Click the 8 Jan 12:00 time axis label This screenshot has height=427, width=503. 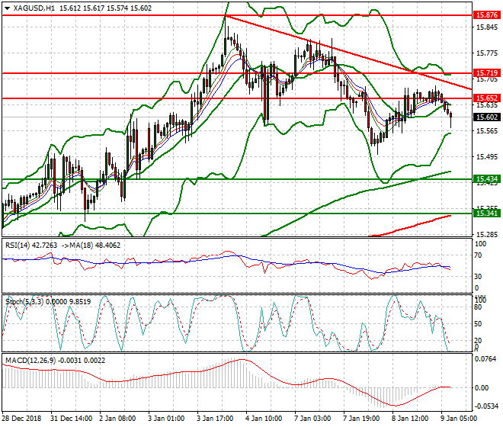[x=410, y=419]
